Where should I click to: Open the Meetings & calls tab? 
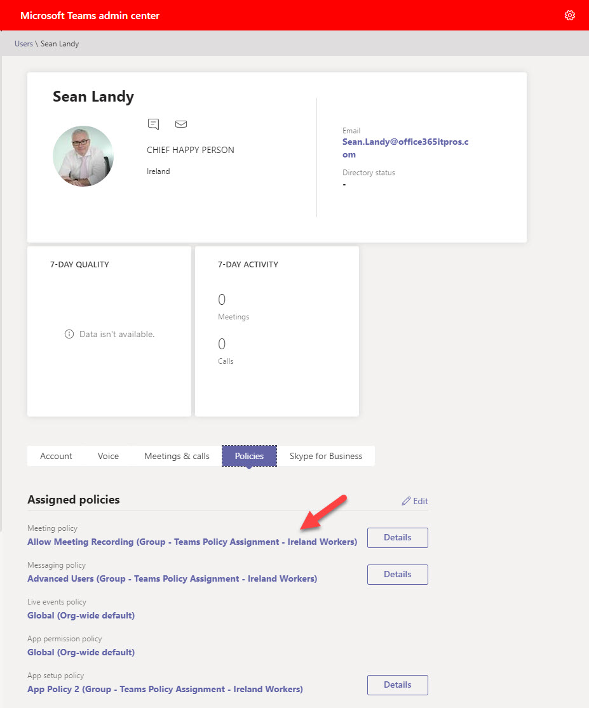tap(177, 456)
